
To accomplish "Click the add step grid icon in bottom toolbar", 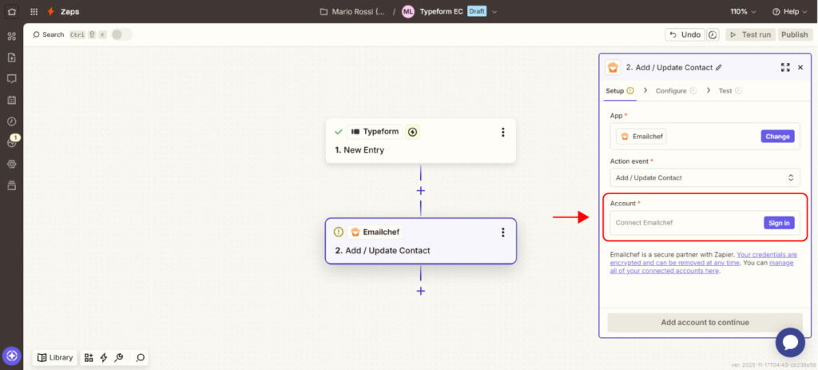I will [89, 357].
